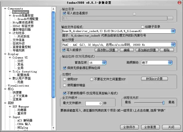The image size is (183, 132).
Task: Open the 首选位深 dropdown
Action: 104,63
